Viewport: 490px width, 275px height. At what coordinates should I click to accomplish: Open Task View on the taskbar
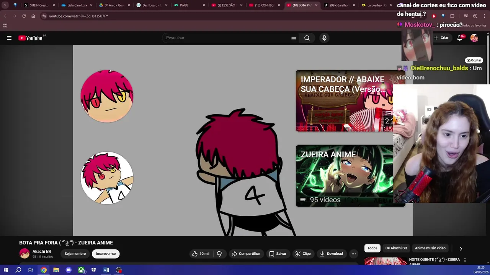click(31, 270)
